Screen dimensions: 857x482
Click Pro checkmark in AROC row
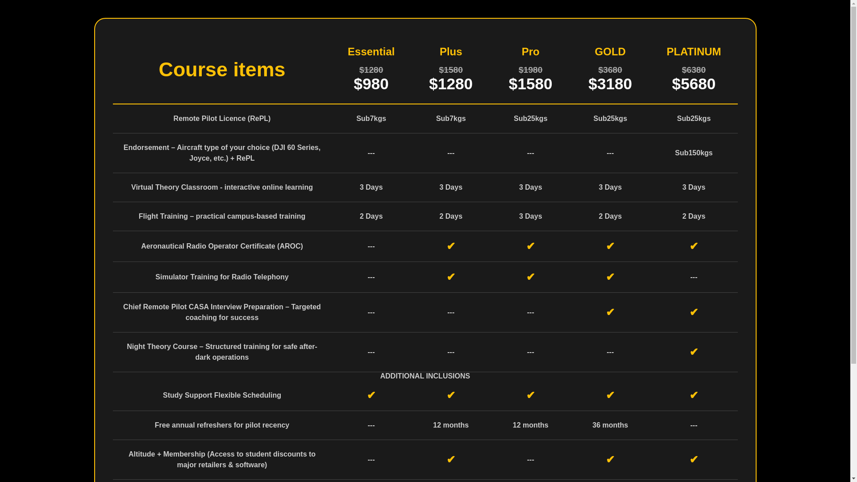(x=530, y=246)
